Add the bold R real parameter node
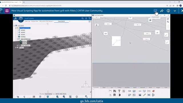The height and width of the screenshot is (103, 183). [115, 95]
